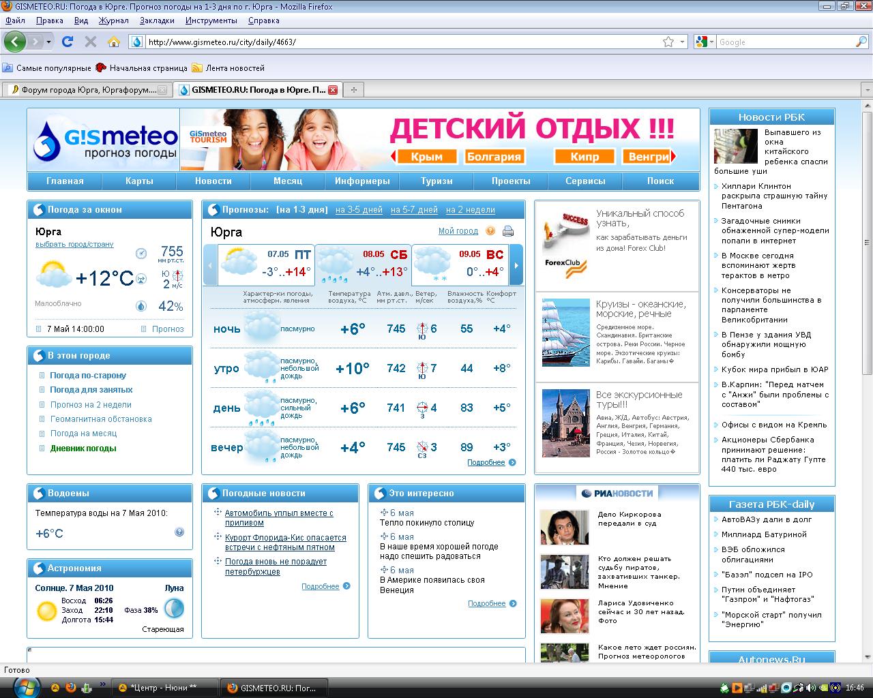Close the GISMETEO browser tab

point(333,90)
